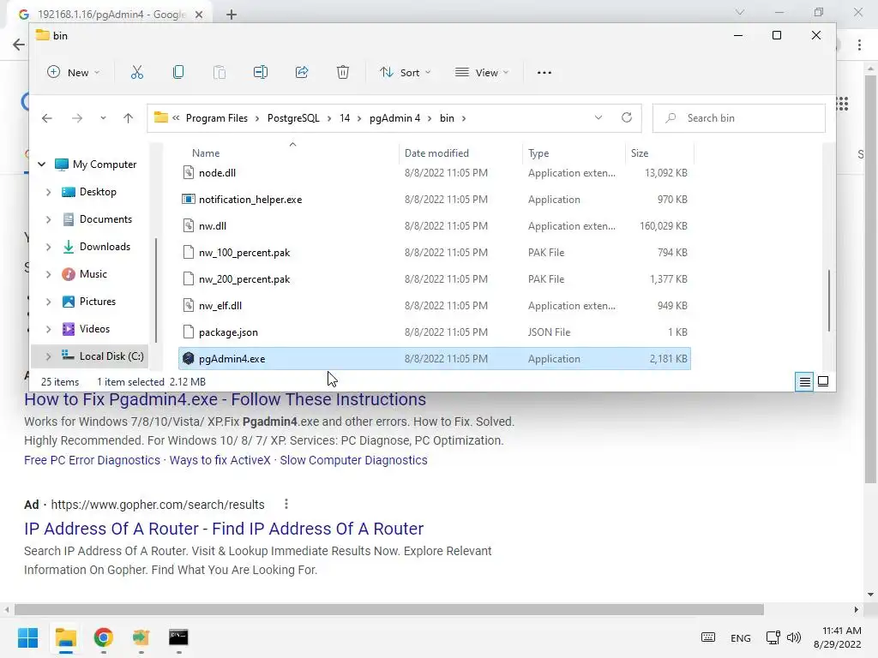Click the Copy icon in toolbar
The image size is (878, 658).
[178, 72]
